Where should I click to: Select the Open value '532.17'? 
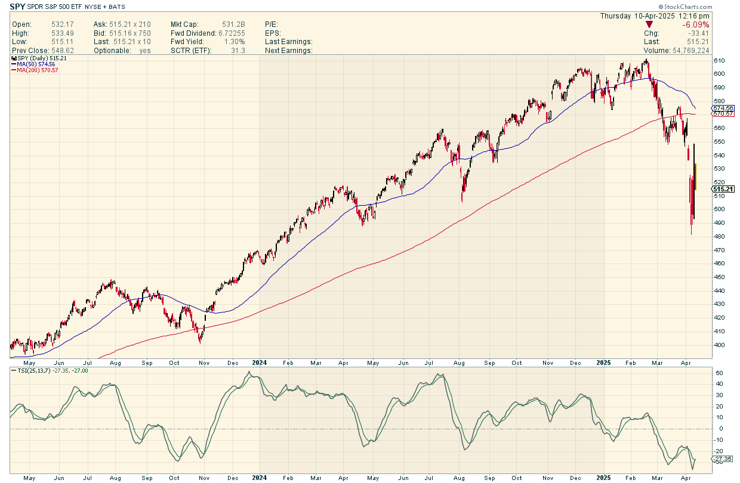click(x=63, y=24)
